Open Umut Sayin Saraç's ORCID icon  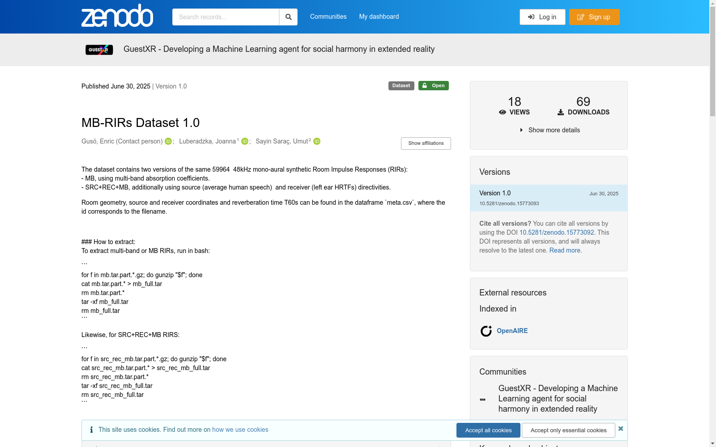click(x=317, y=141)
